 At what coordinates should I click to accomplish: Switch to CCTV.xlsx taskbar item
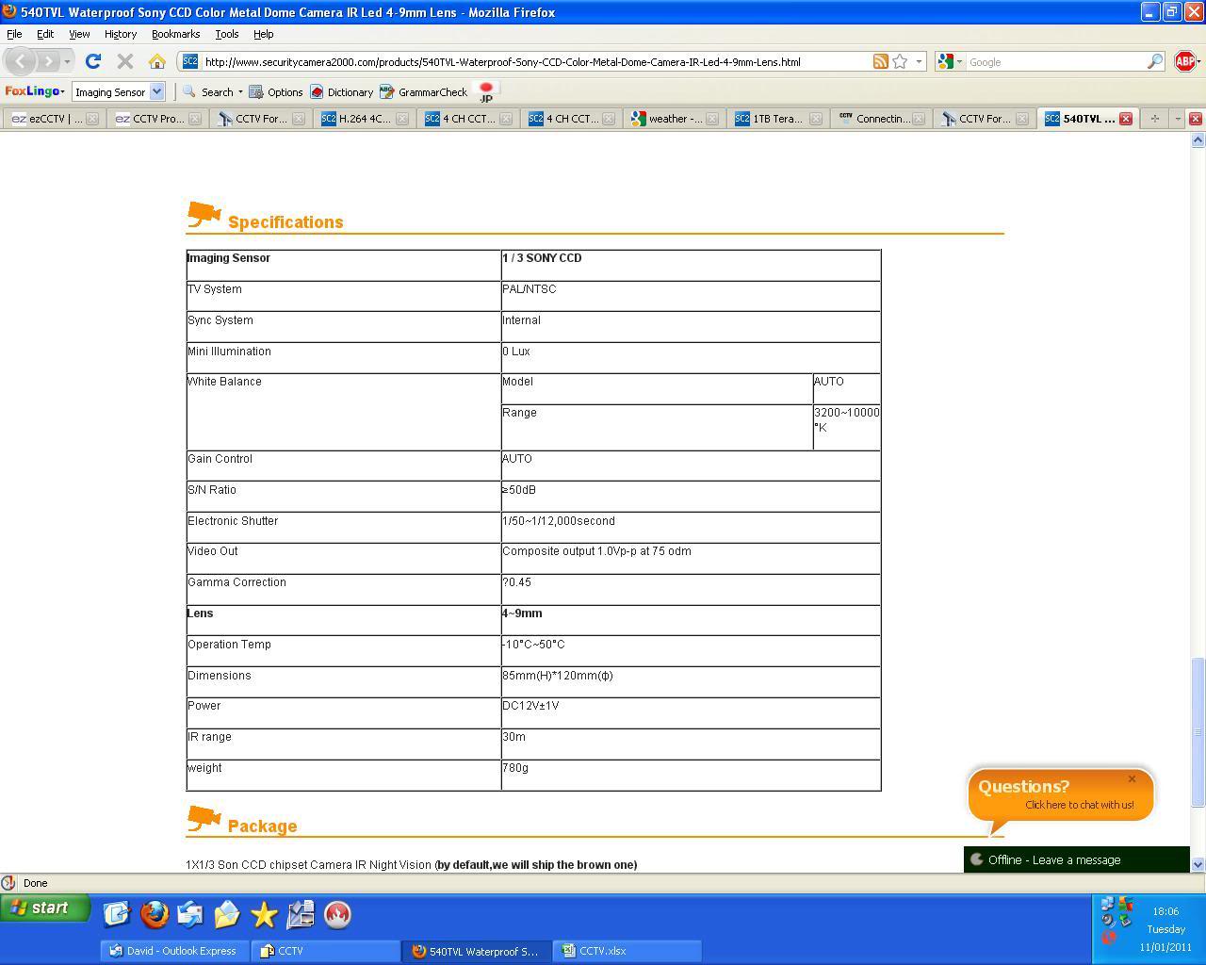(627, 951)
